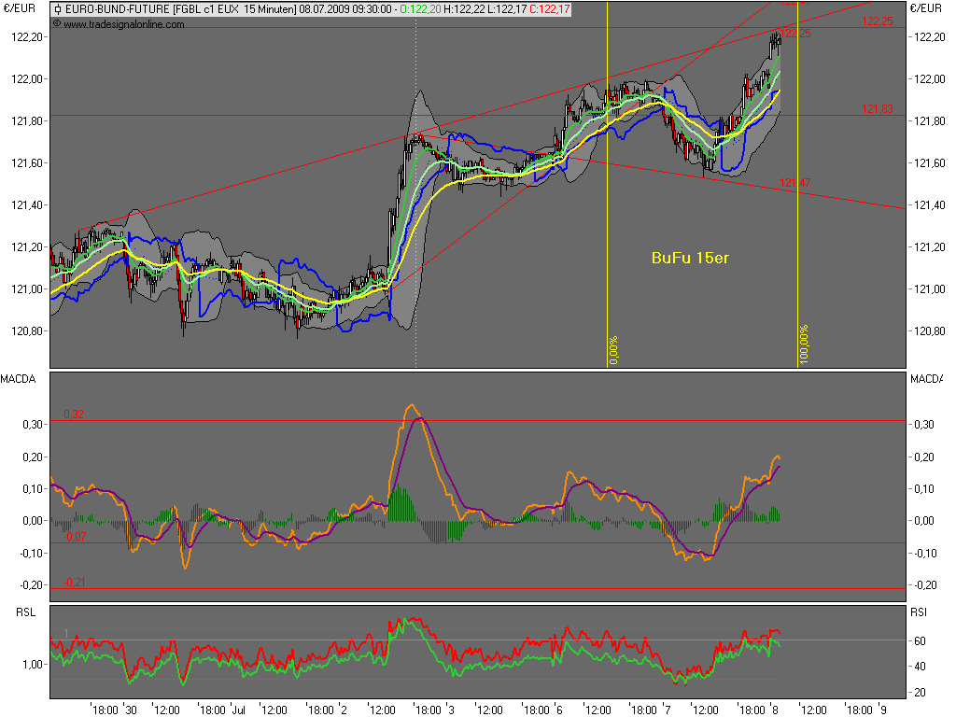Image resolution: width=956 pixels, height=717 pixels.
Task: Click the green 1 label on RSL level line
Action: 66,634
